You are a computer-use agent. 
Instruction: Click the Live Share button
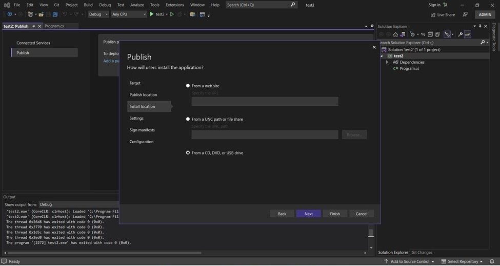[x=443, y=15]
